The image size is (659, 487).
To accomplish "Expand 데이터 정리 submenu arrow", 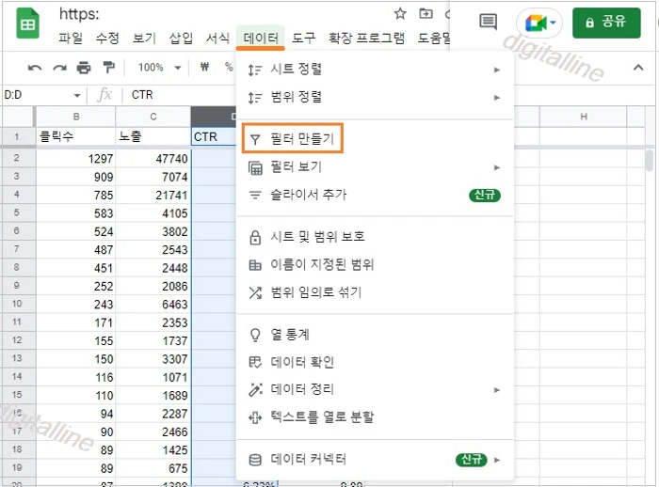I will point(497,390).
